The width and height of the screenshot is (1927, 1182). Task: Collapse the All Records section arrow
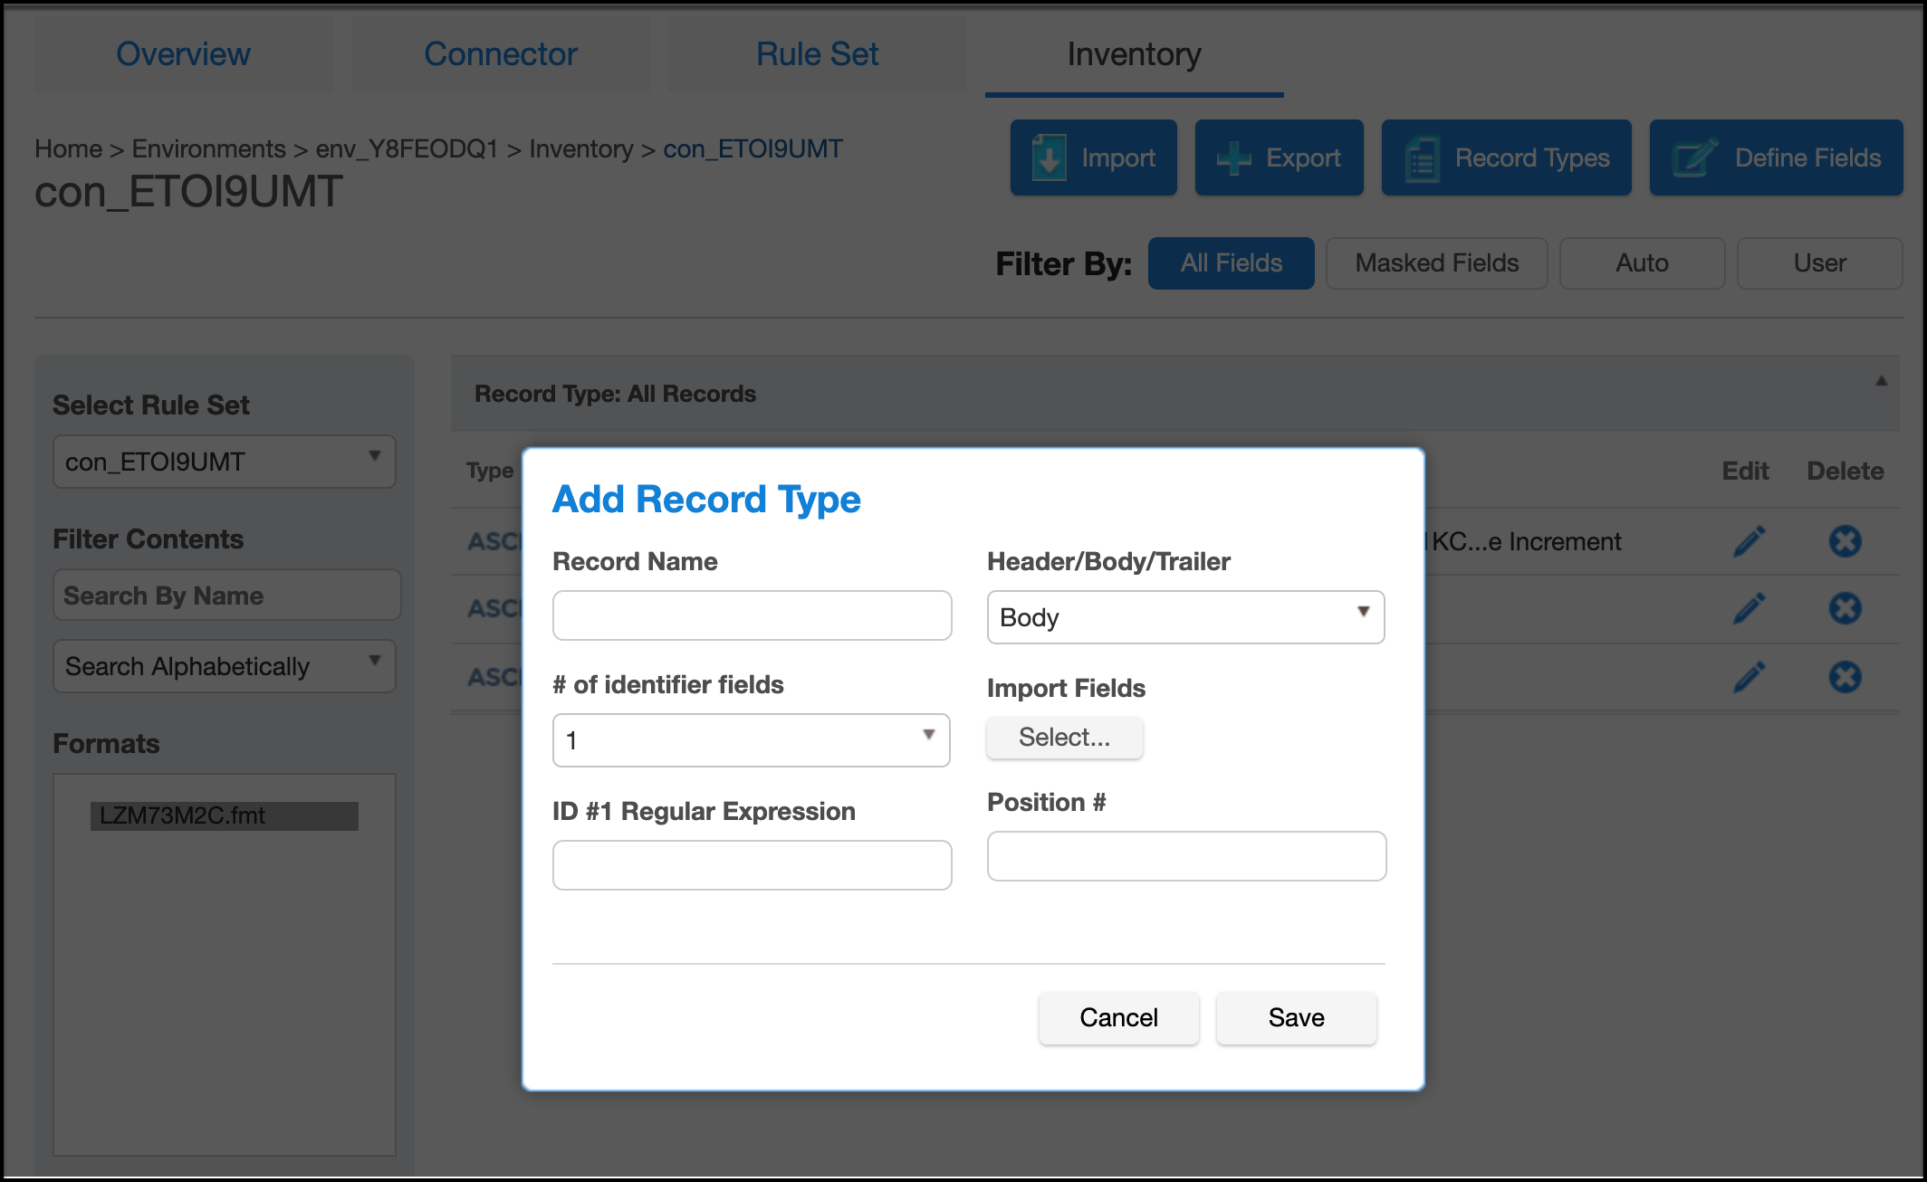(x=1881, y=381)
